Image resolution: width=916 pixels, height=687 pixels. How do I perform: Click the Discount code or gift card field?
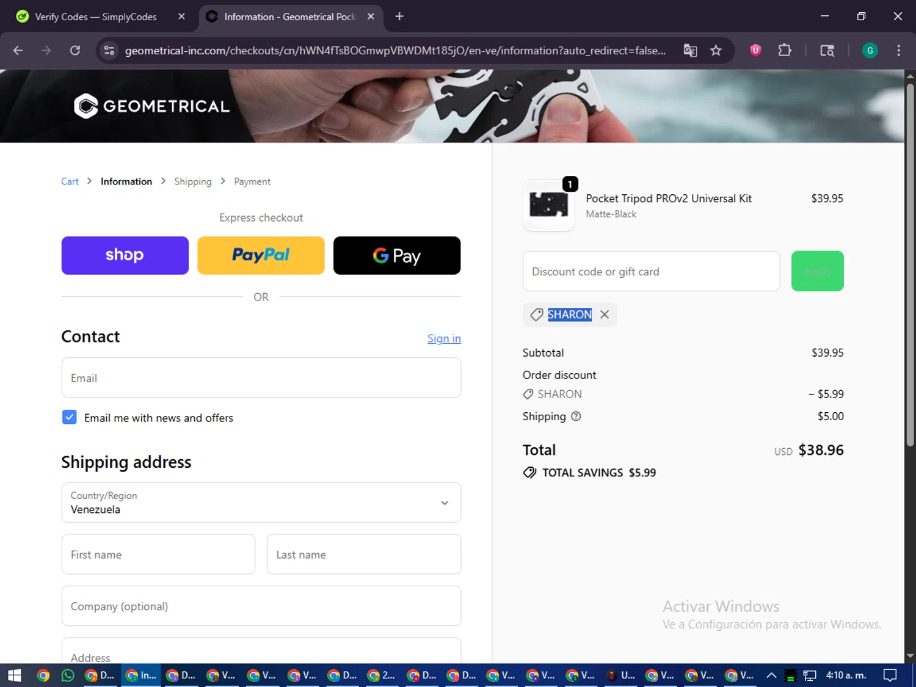point(651,271)
